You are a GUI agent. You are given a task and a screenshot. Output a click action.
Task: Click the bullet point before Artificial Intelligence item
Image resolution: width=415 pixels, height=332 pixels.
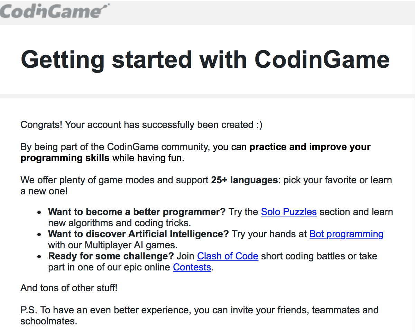coord(40,234)
